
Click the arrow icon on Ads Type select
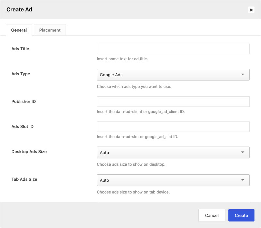point(243,75)
